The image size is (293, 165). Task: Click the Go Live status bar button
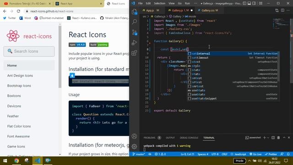pyautogui.click(x=255, y=154)
